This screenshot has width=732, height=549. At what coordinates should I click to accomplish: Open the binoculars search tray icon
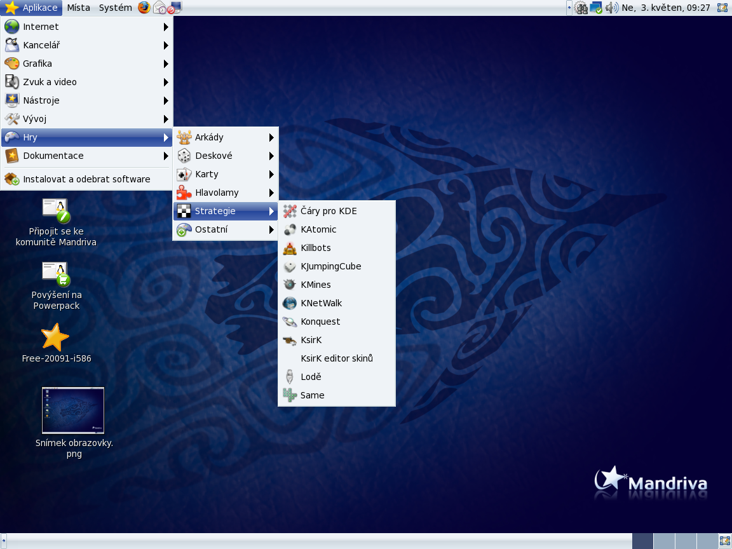point(581,8)
